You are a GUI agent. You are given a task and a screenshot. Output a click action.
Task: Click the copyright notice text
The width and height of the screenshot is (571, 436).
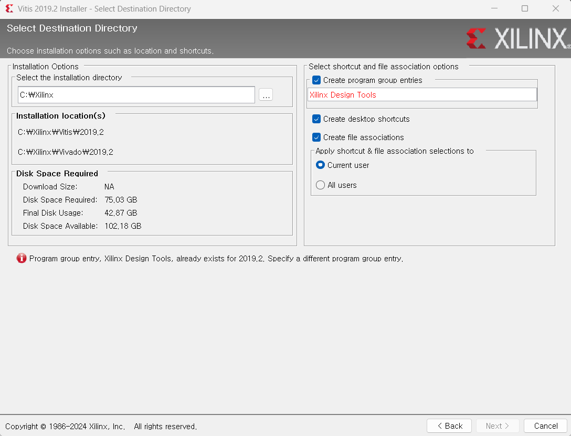101,426
